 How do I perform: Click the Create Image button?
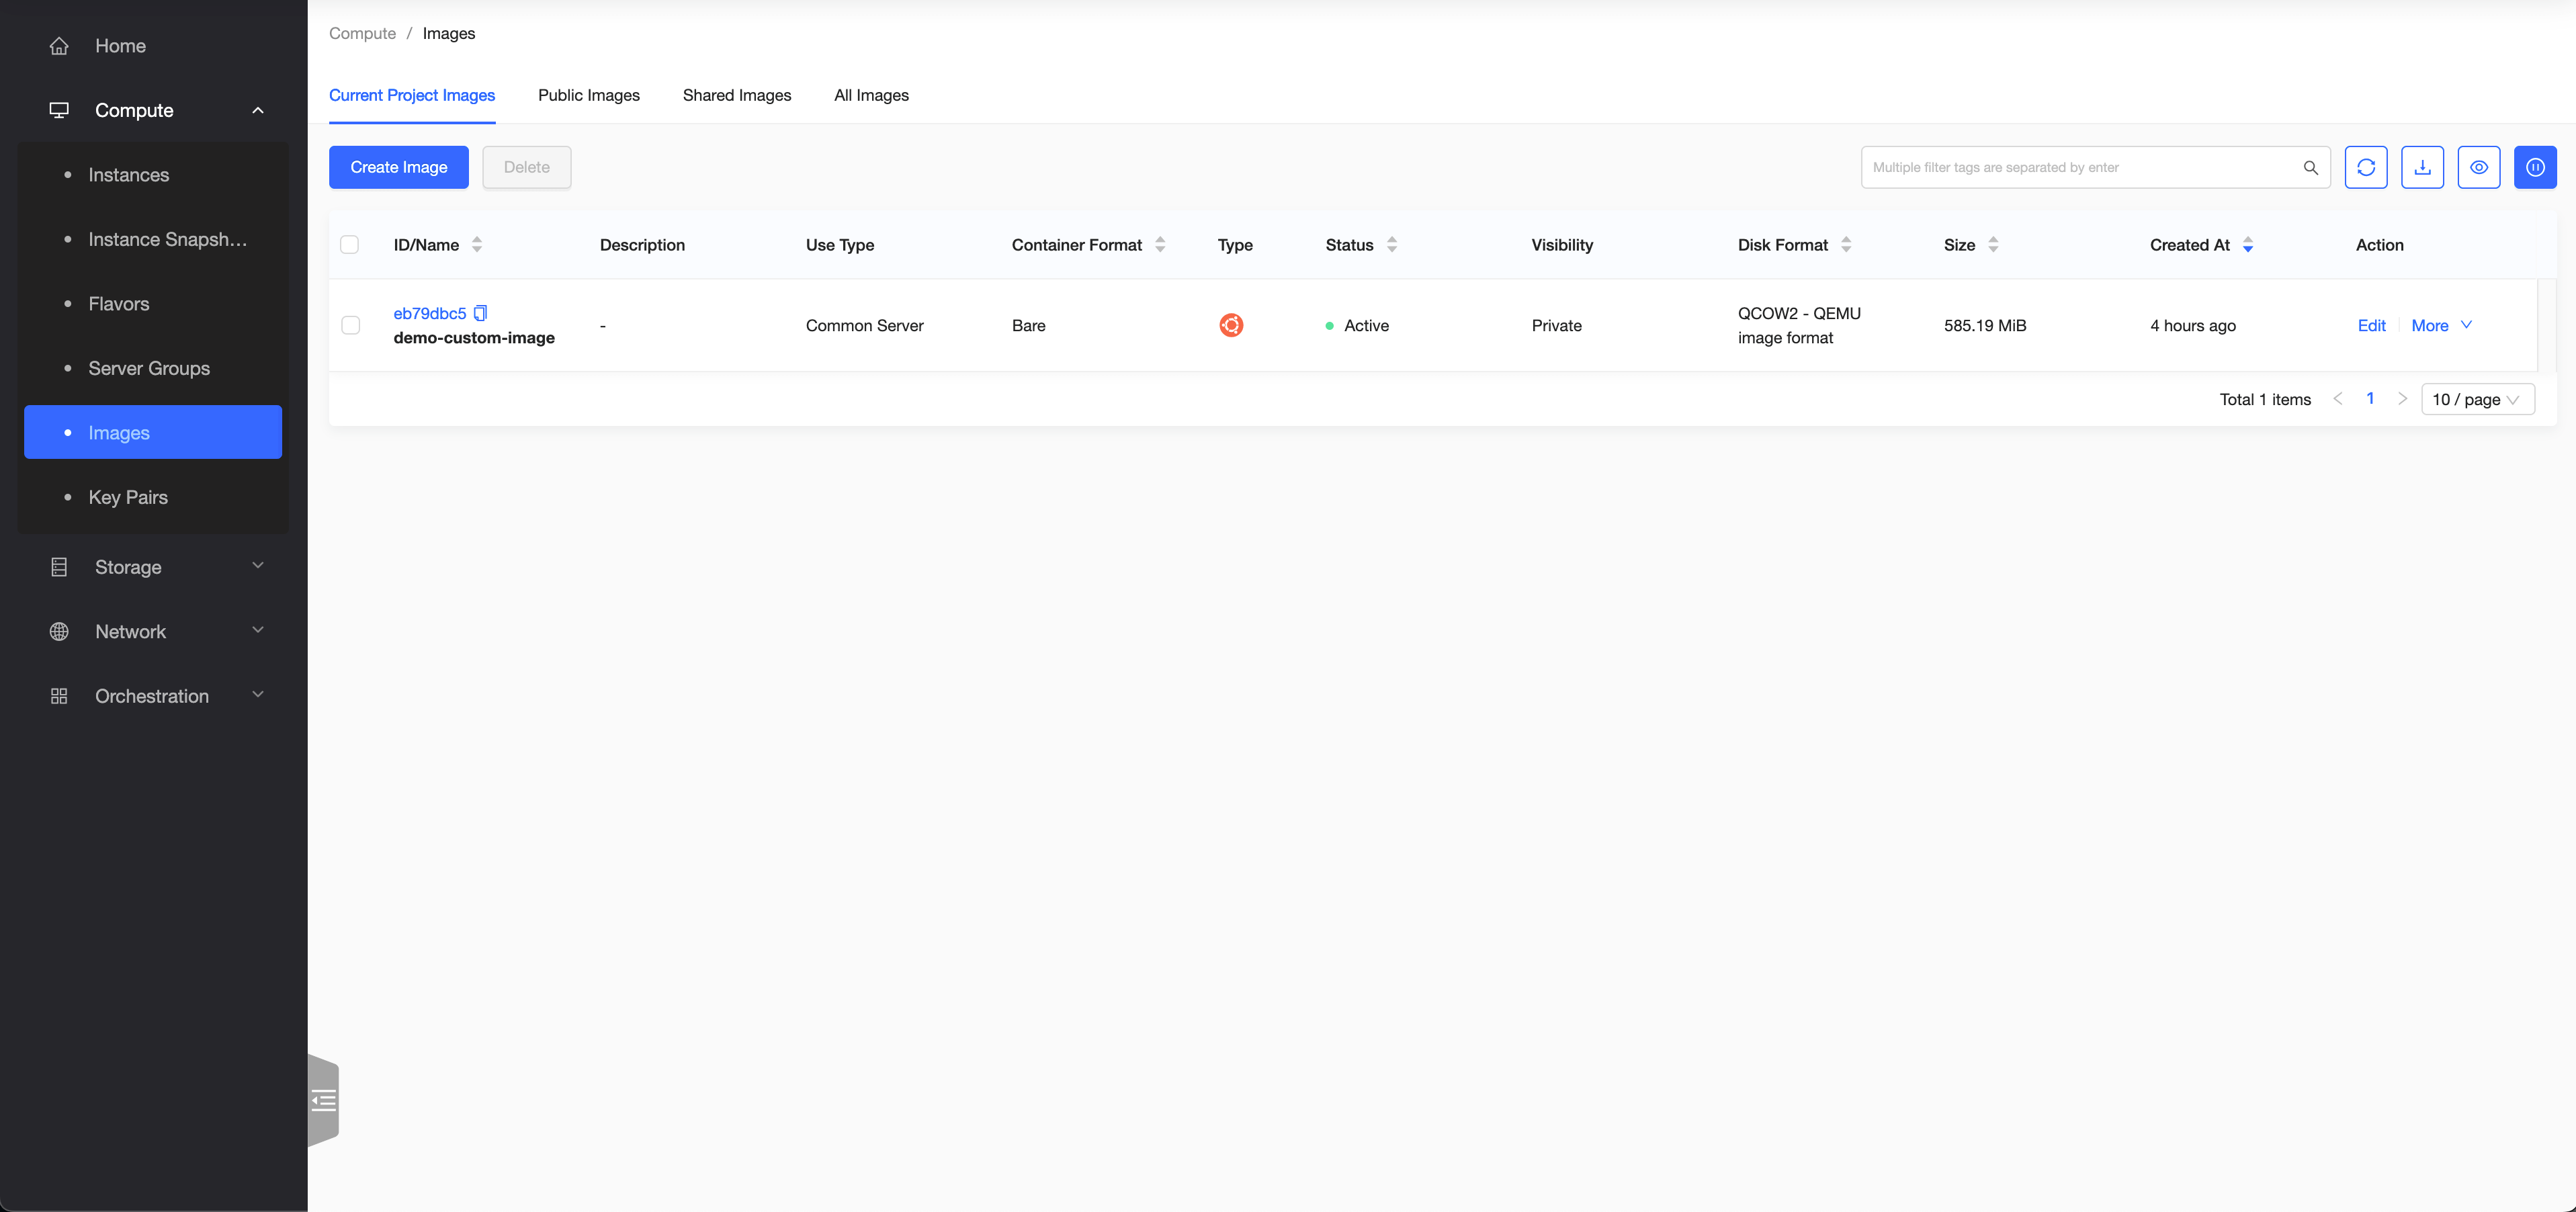(x=398, y=167)
